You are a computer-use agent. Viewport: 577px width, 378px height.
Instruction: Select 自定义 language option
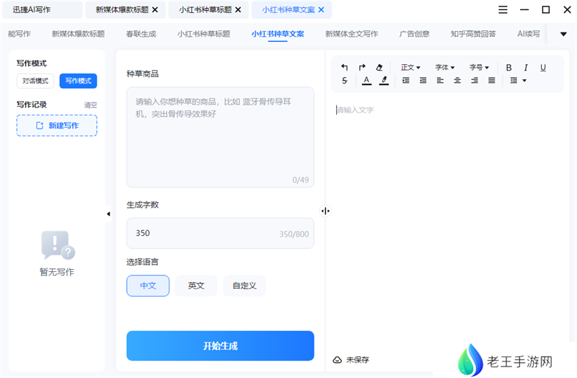[245, 286]
